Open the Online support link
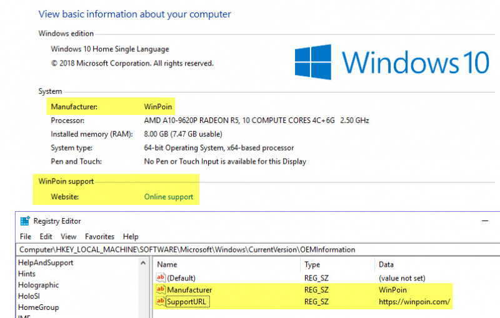 point(169,197)
